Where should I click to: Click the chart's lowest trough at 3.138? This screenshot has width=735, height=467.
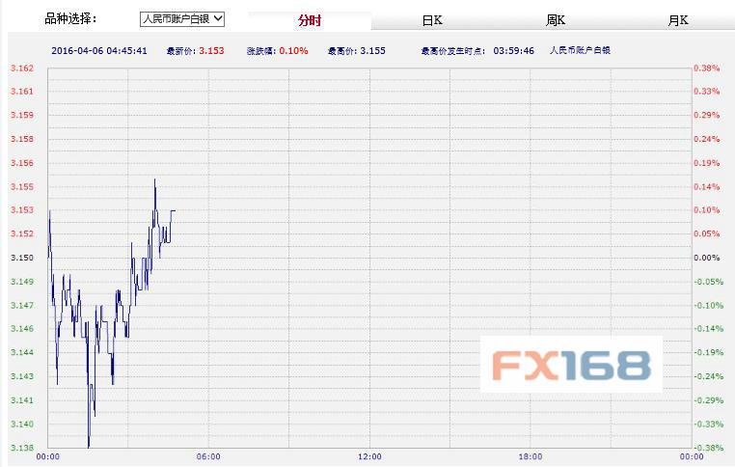(x=89, y=446)
